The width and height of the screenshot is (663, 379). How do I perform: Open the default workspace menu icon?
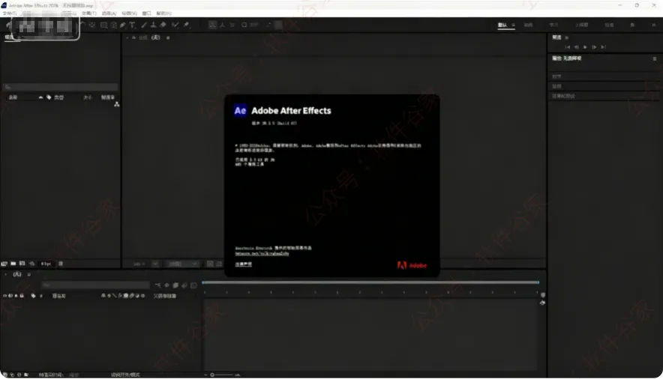[513, 25]
